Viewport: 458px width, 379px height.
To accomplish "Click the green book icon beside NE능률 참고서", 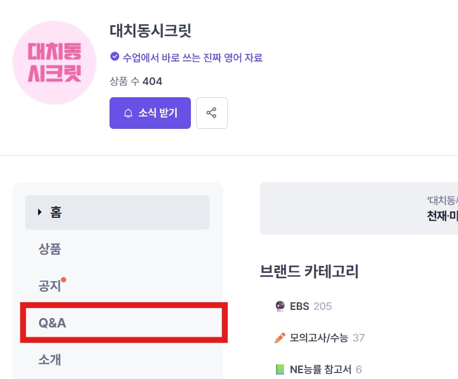I will point(279,369).
